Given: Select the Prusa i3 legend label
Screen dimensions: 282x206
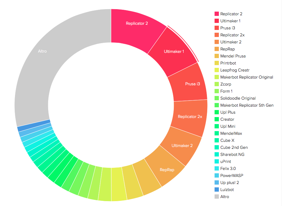Looking at the screenshot, I should (x=228, y=28).
